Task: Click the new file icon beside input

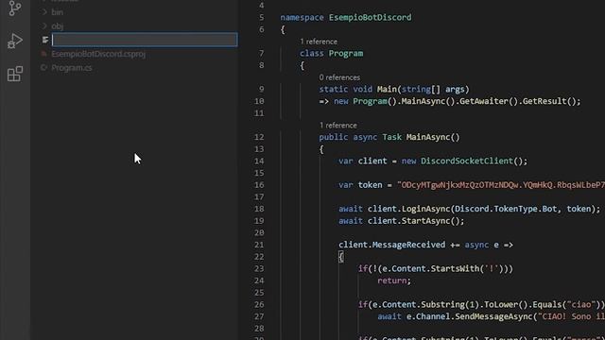Action: point(45,40)
